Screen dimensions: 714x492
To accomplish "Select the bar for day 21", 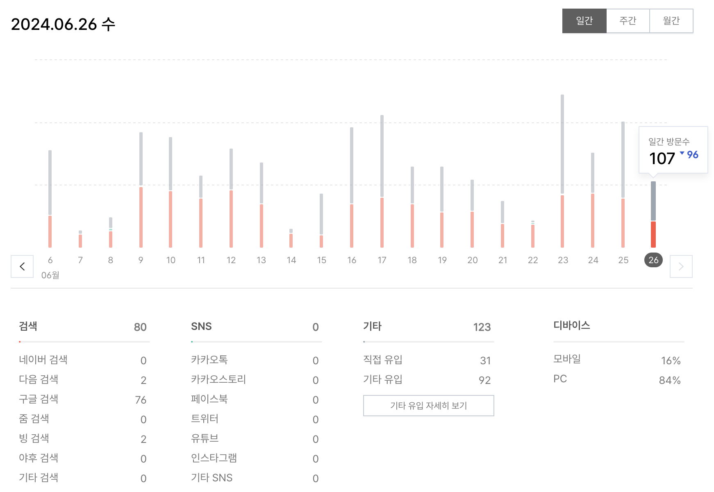I will [503, 224].
